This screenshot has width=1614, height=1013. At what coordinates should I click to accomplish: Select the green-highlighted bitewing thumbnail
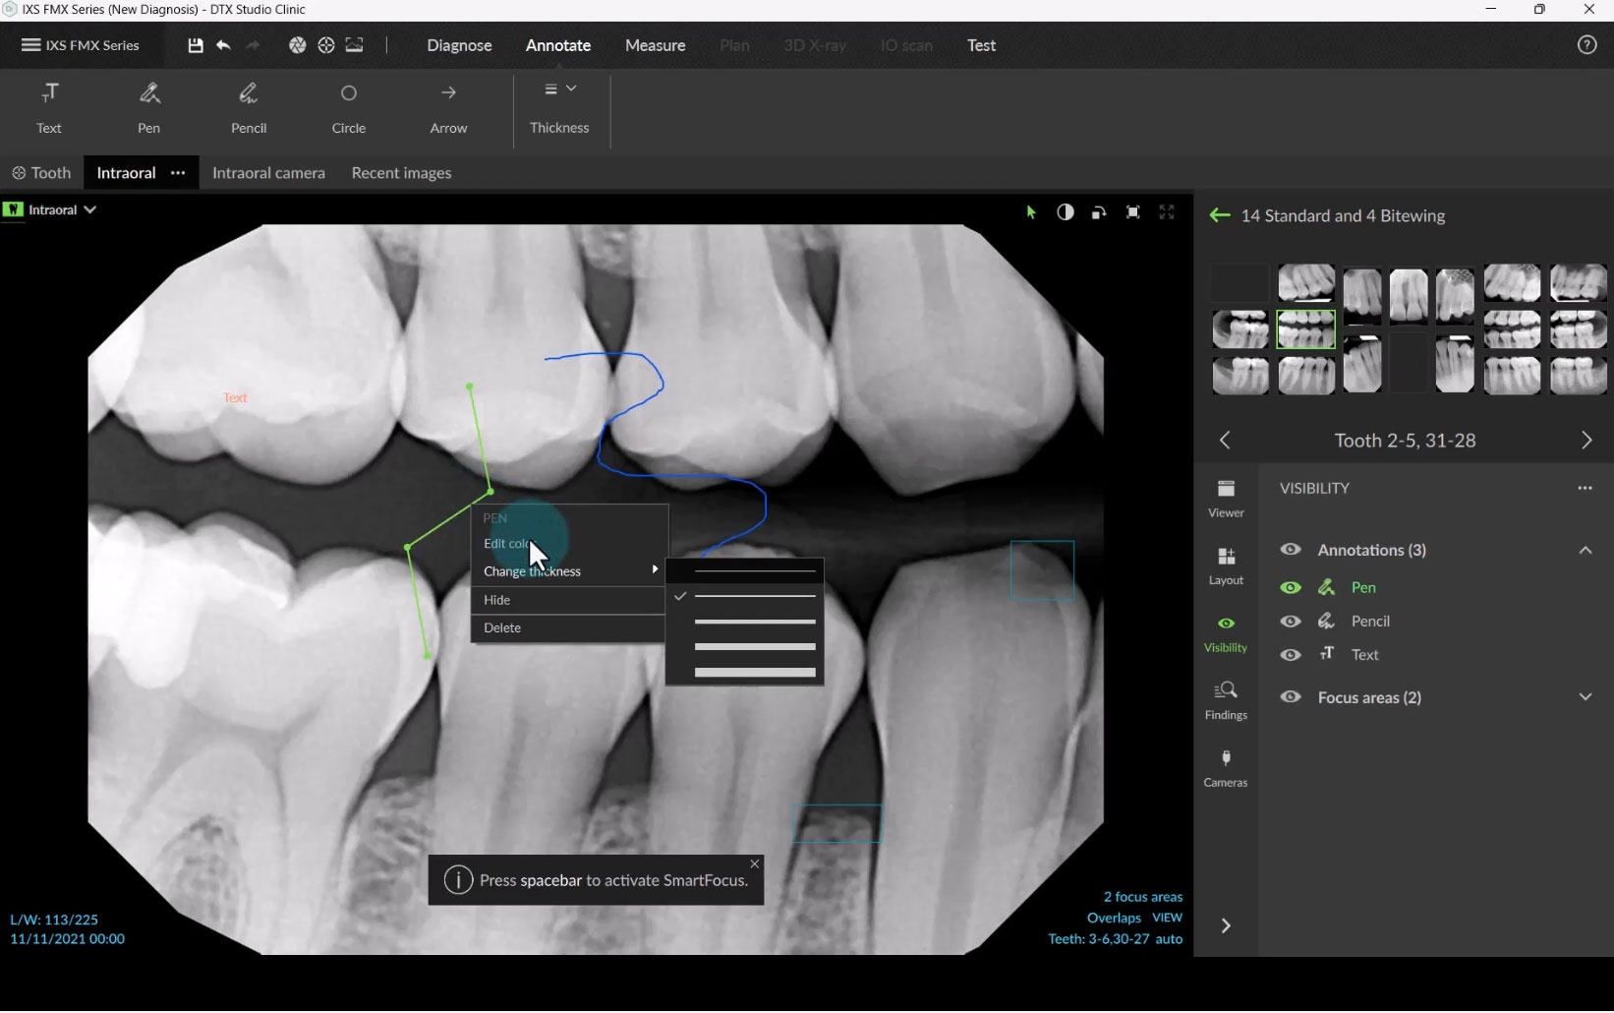[x=1305, y=329]
